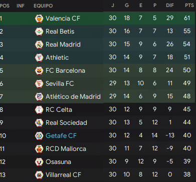Image resolution: width=196 pixels, height=182 pixels.
Task: Click the Athletic club crest
Action: 39,58
